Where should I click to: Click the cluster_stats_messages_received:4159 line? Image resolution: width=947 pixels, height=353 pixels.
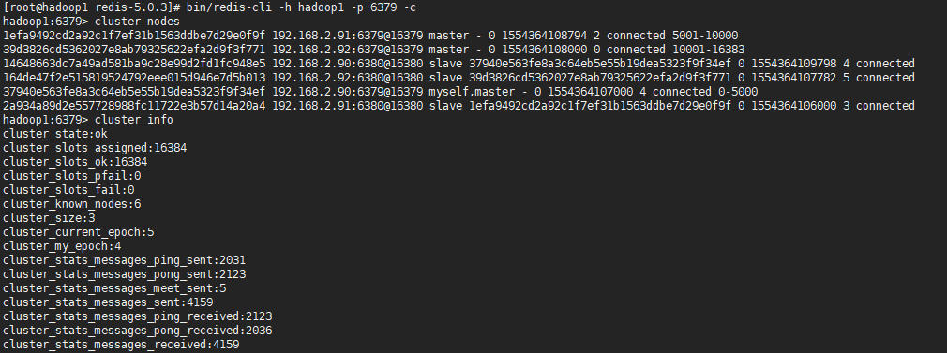click(121, 344)
